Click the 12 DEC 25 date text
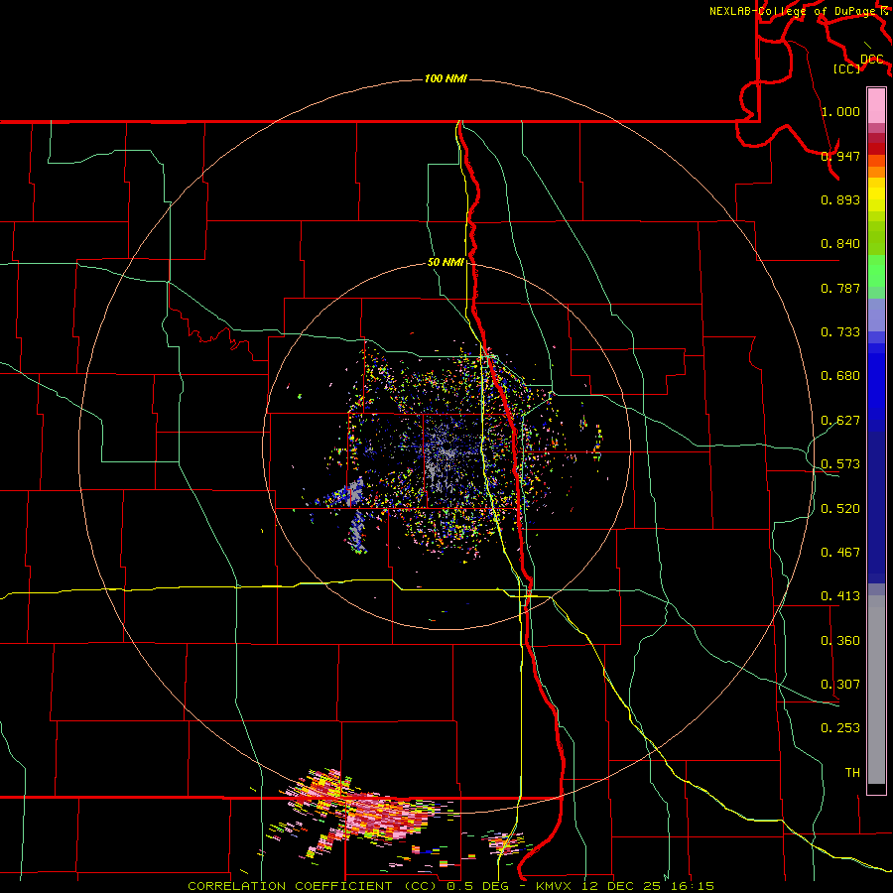The height and width of the screenshot is (893, 893). coord(621,886)
